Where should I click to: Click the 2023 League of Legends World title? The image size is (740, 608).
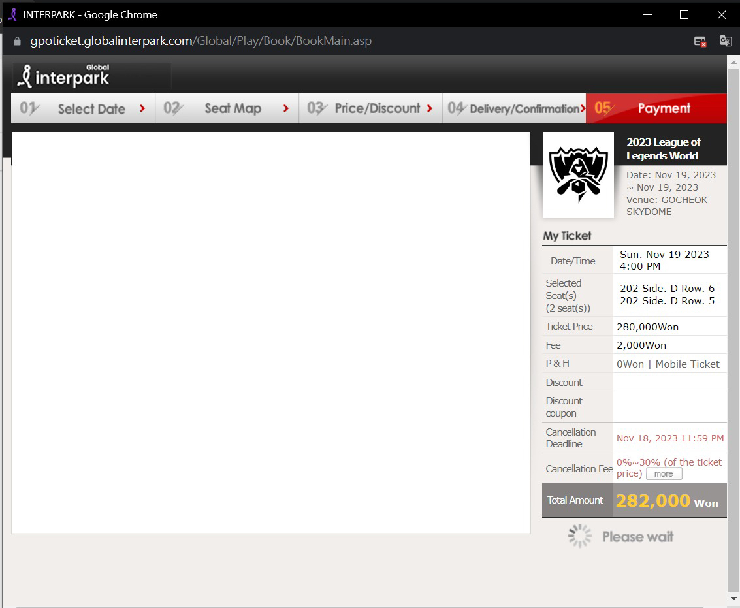pos(663,149)
